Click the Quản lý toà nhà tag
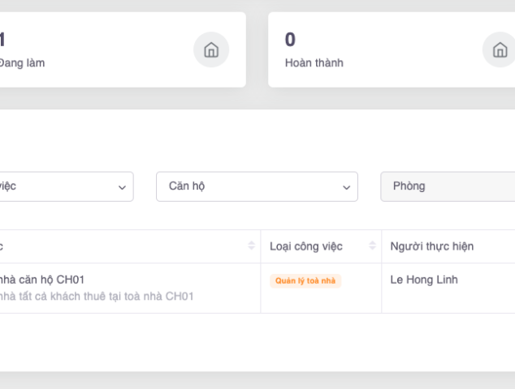The height and width of the screenshot is (389, 515). click(305, 281)
